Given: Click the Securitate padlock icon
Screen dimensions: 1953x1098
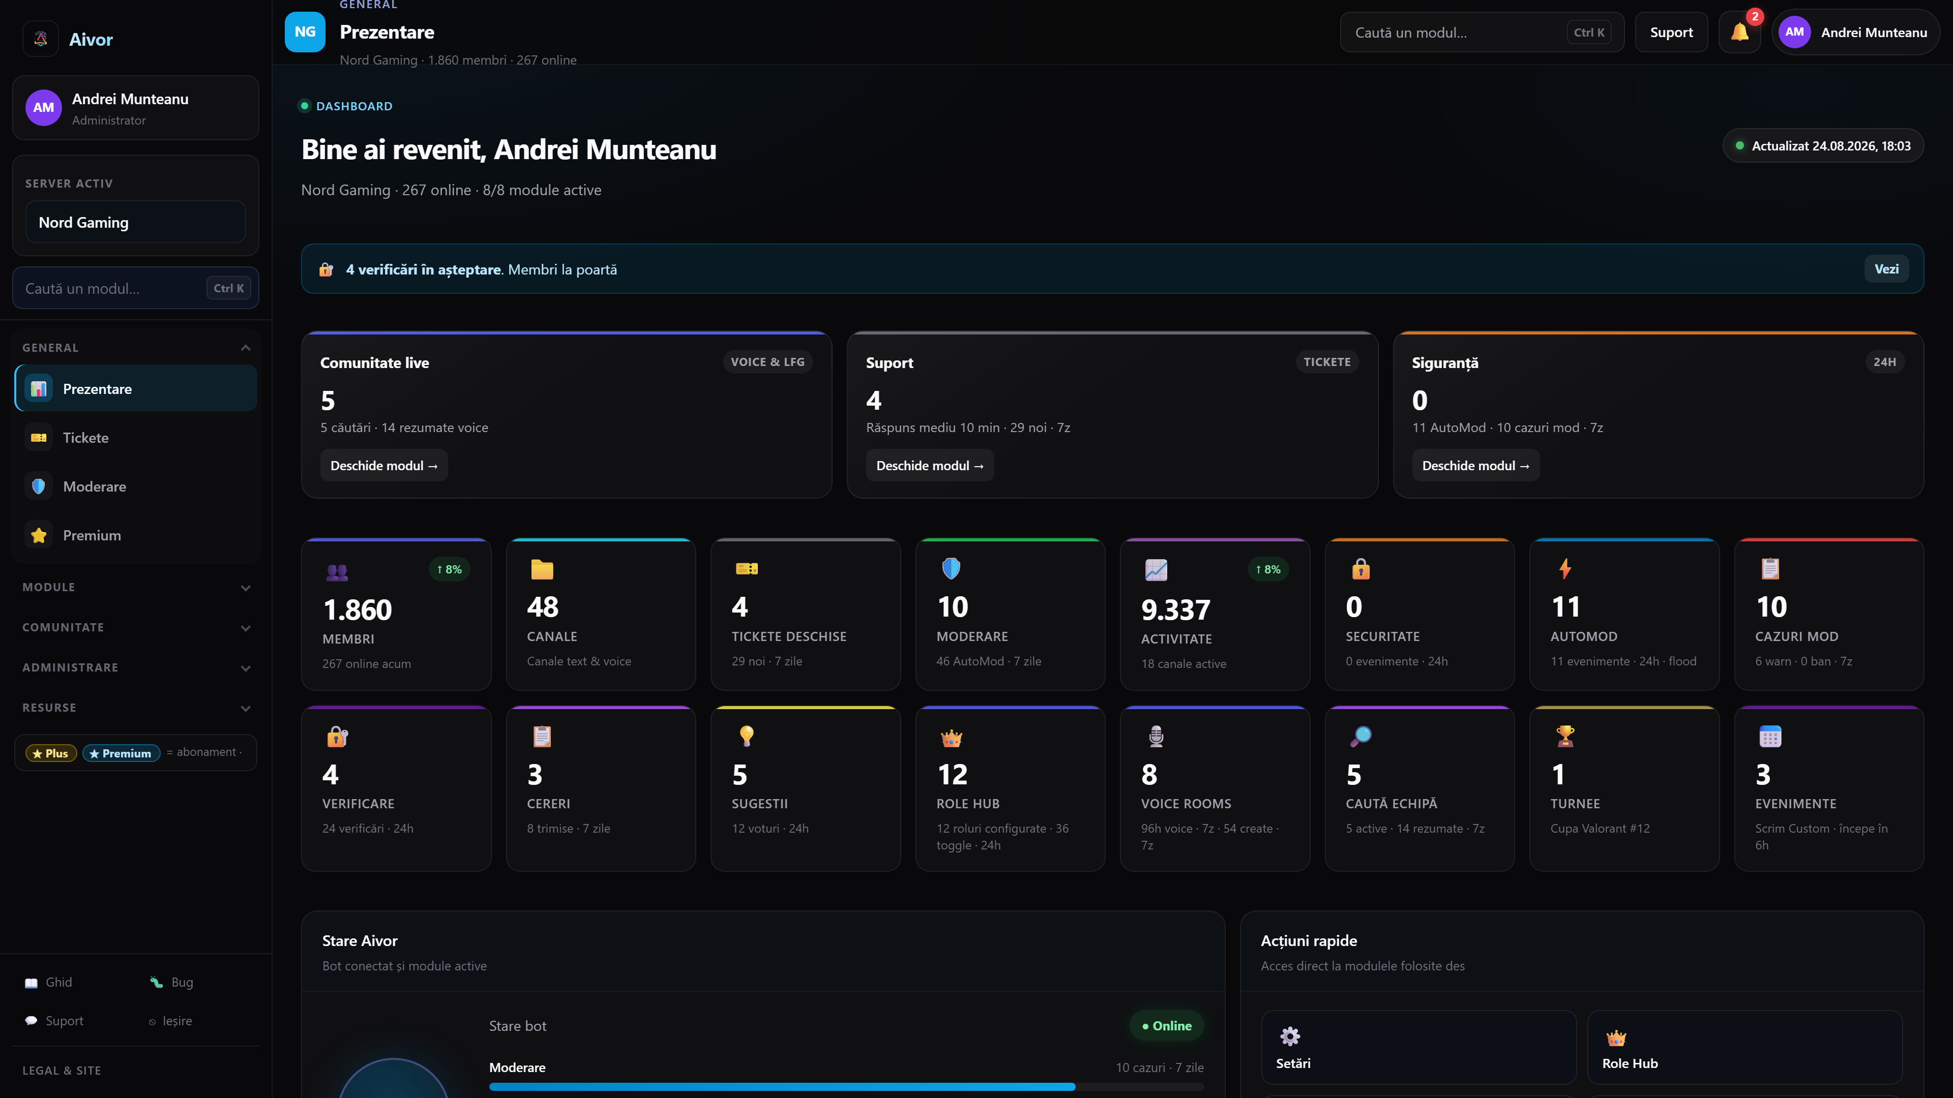Looking at the screenshot, I should coord(1361,568).
